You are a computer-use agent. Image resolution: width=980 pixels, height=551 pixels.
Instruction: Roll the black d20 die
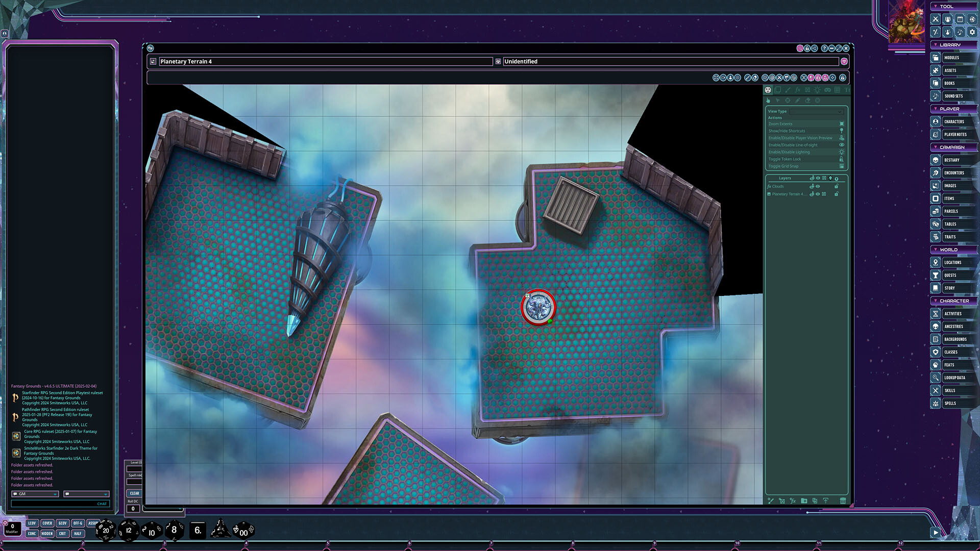point(105,530)
